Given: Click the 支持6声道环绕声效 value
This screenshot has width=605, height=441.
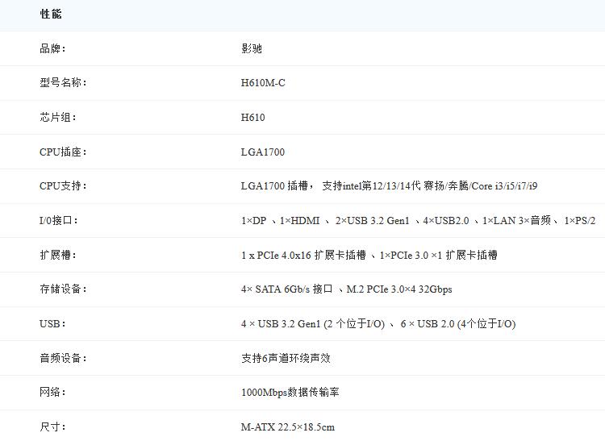Looking at the screenshot, I should [286, 358].
